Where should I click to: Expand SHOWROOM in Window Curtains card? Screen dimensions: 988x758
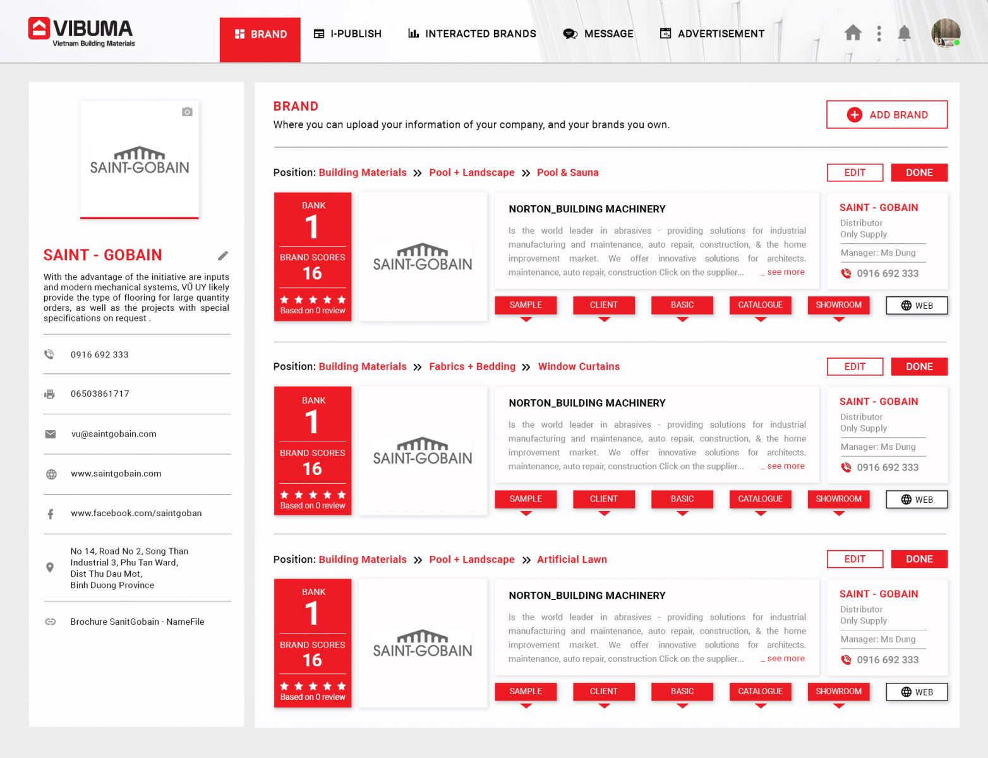pyautogui.click(x=838, y=500)
